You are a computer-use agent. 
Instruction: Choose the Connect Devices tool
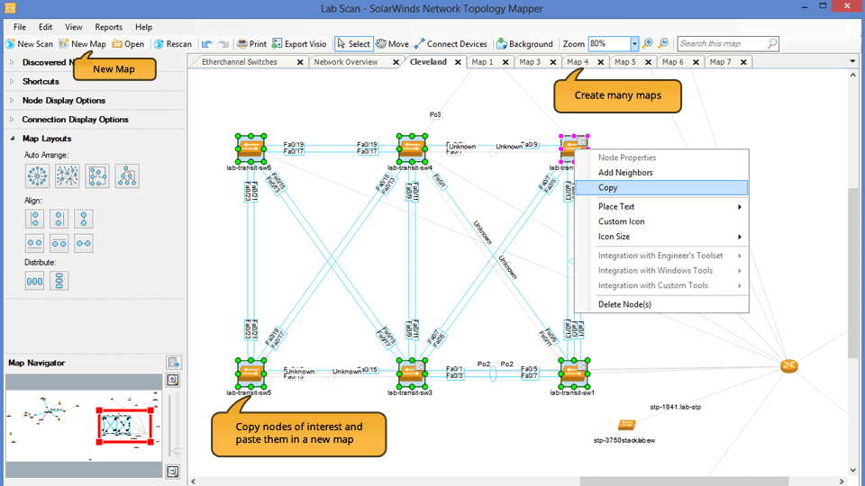point(451,44)
